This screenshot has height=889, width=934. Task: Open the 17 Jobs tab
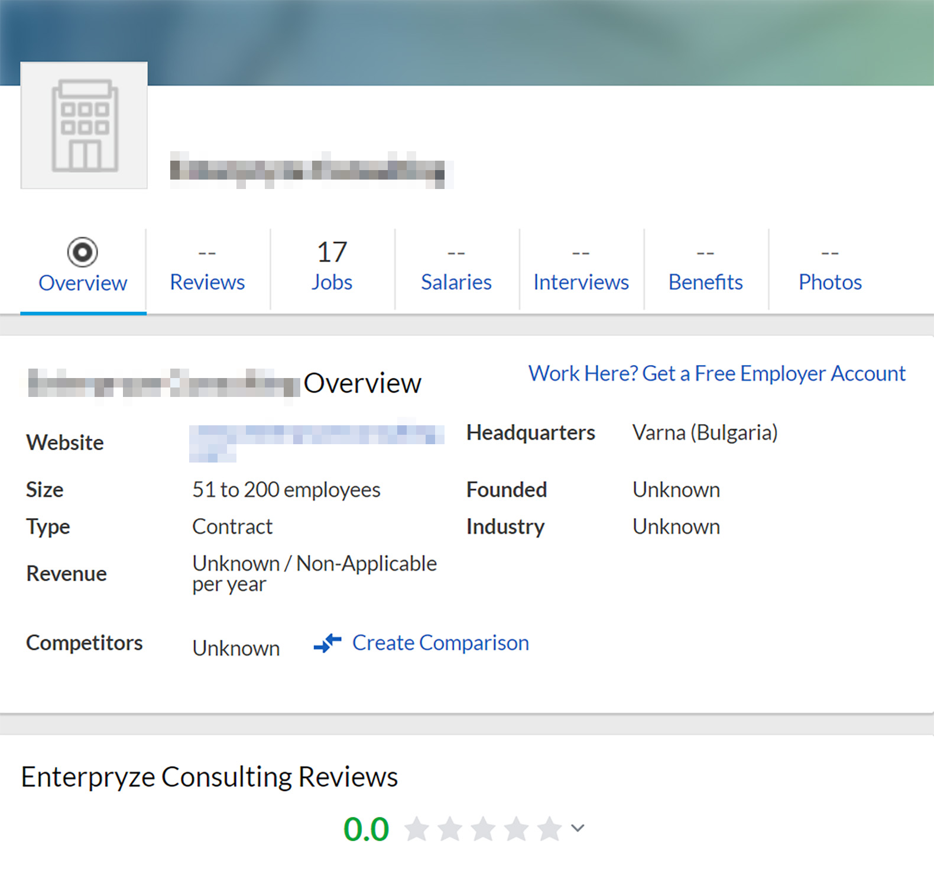tap(332, 269)
